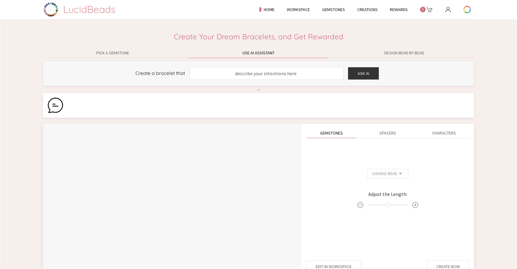Open the Creations navigation item
Image resolution: width=517 pixels, height=269 pixels.
367,10
